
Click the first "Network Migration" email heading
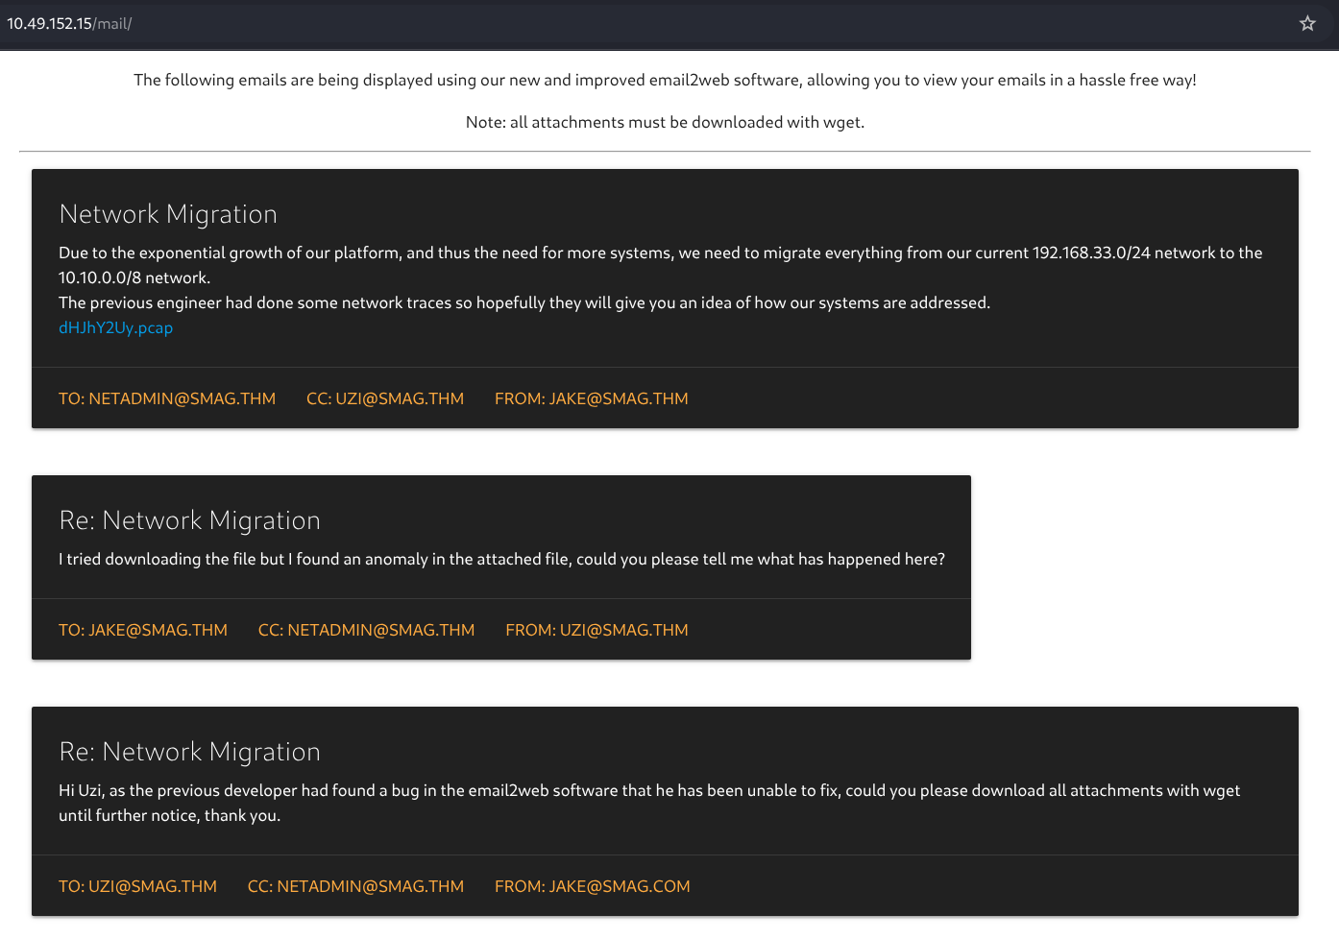click(168, 214)
